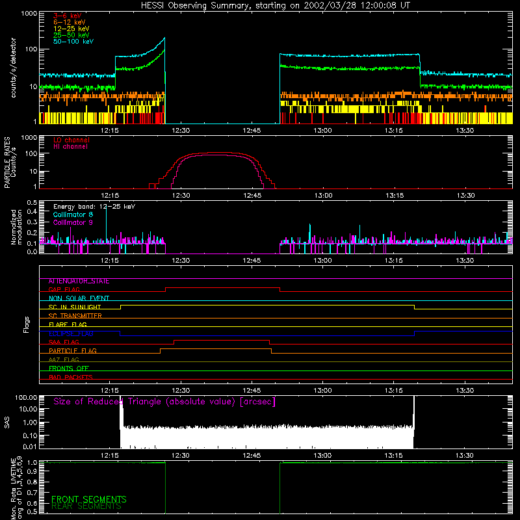This screenshot has height=520, width=520.
Task: Click the yellow 12-25 keV legend entry
Action: [71, 29]
